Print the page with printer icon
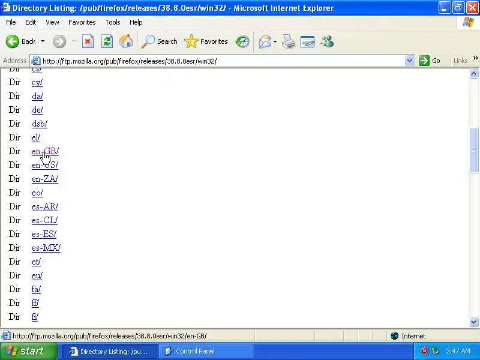The height and width of the screenshot is (360, 480). click(289, 41)
